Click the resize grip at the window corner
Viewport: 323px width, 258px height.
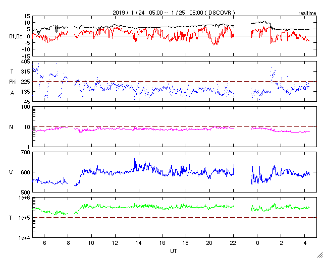click(x=320, y=255)
